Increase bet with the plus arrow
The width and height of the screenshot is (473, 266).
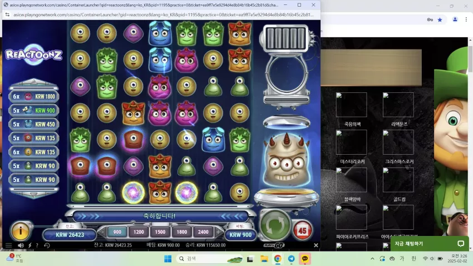pos(218,232)
